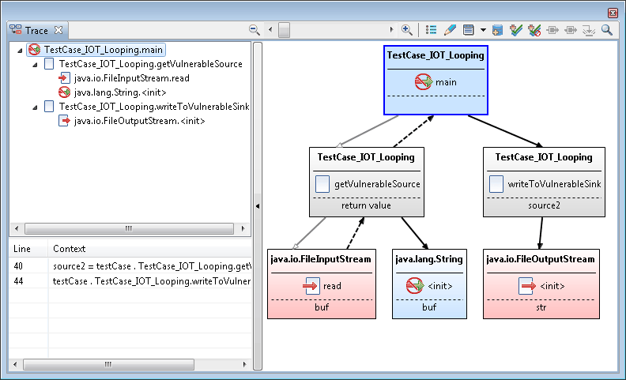Click the tree panel scroll-left arrow
Image resolution: width=626 pixels, height=380 pixels.
click(17, 229)
